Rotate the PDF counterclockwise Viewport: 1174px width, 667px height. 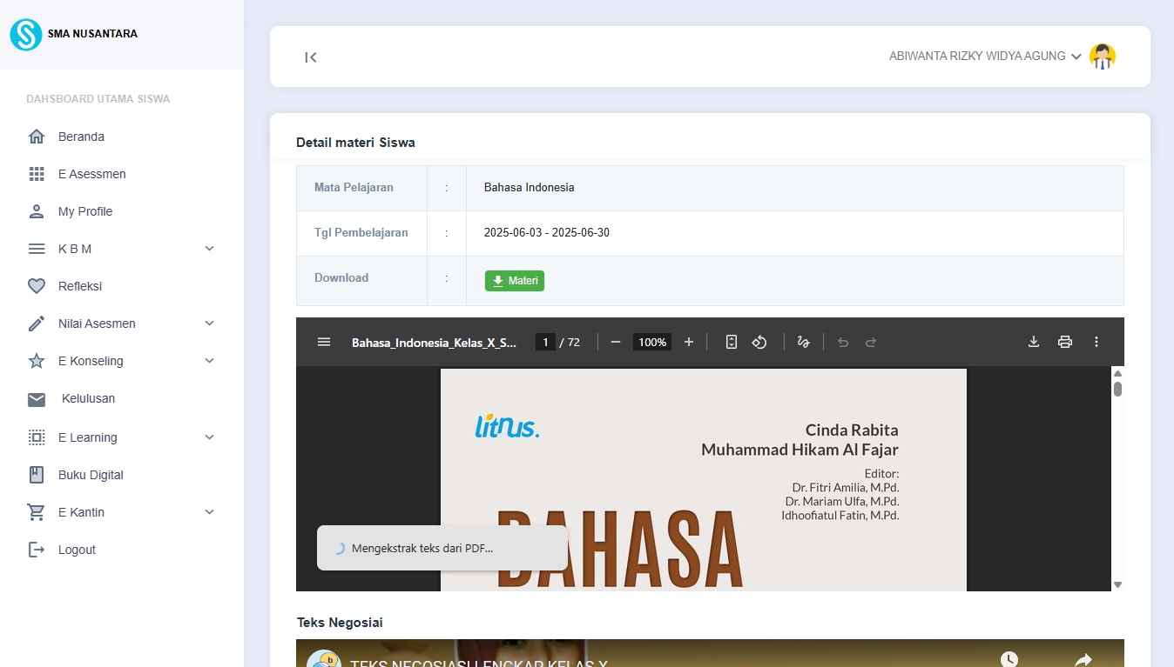coord(759,342)
